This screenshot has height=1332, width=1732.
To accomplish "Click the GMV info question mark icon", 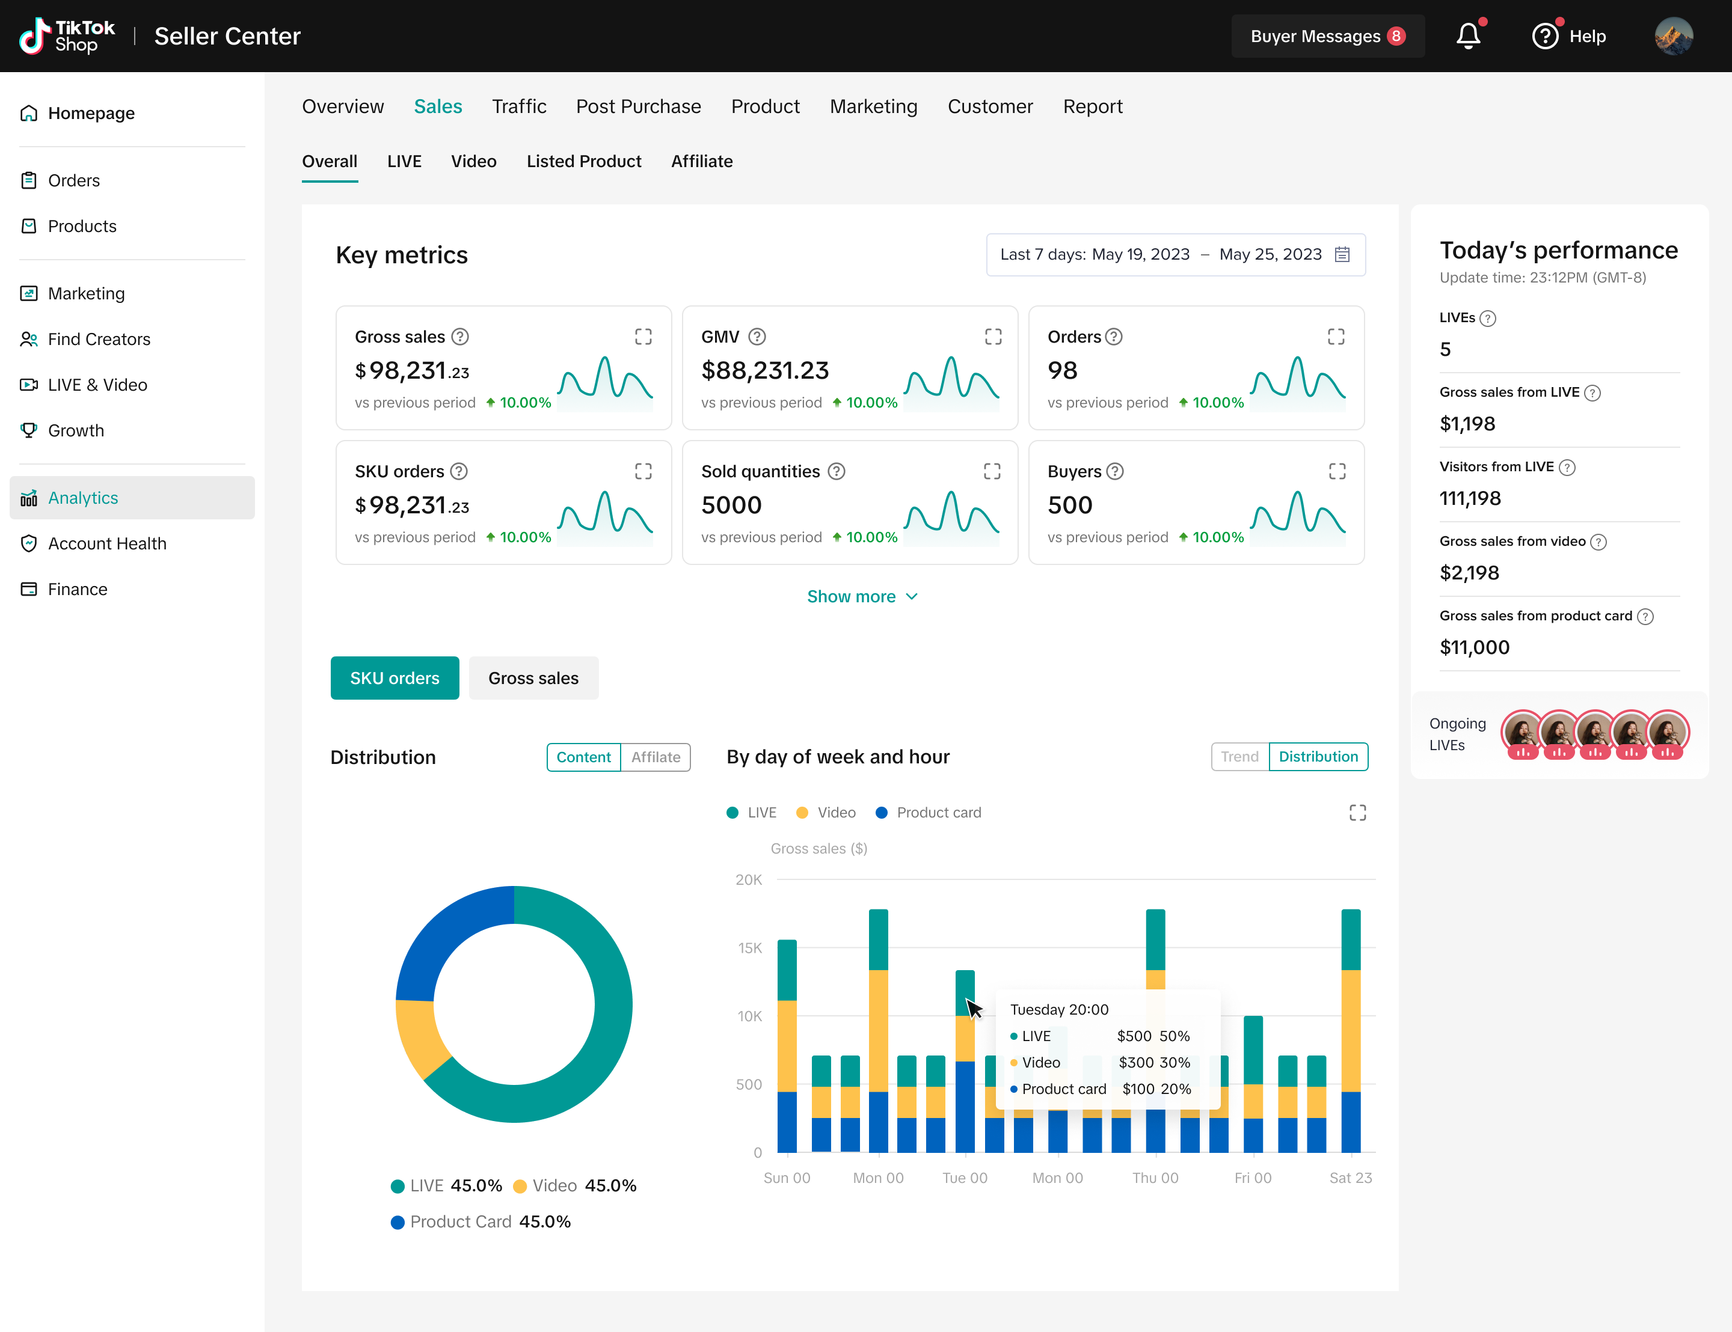I will pyautogui.click(x=757, y=337).
